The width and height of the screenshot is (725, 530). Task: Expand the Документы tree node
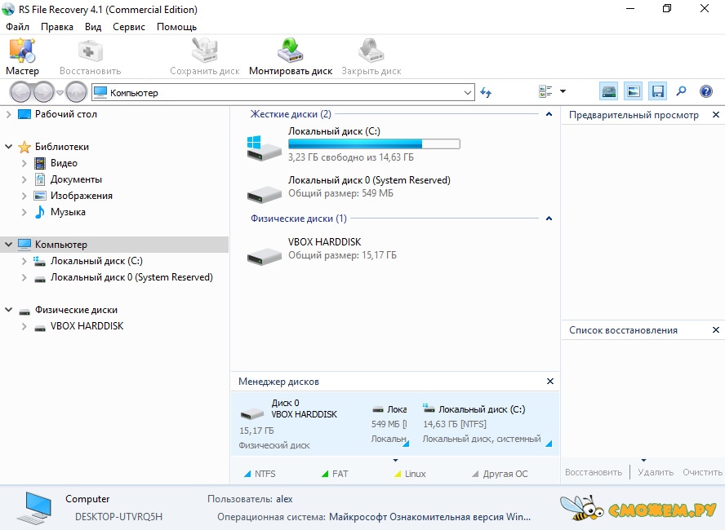point(24,179)
